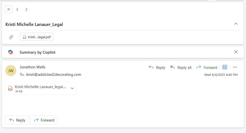The width and height of the screenshot is (246, 133).
Task: Click the paperclip attachments icon
Action: (x=11, y=37)
